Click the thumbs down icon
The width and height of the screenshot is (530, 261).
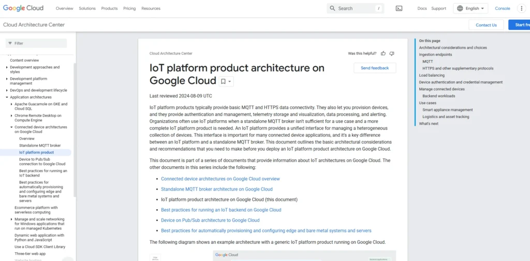tap(392, 53)
